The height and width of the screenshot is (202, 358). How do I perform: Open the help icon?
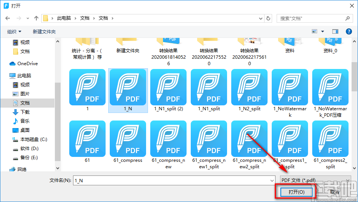click(x=349, y=31)
